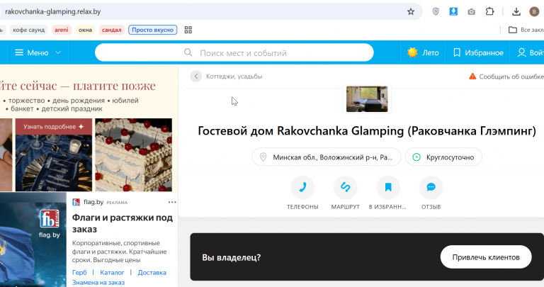
Task: Click the 'Лето' header item
Action: tap(423, 52)
